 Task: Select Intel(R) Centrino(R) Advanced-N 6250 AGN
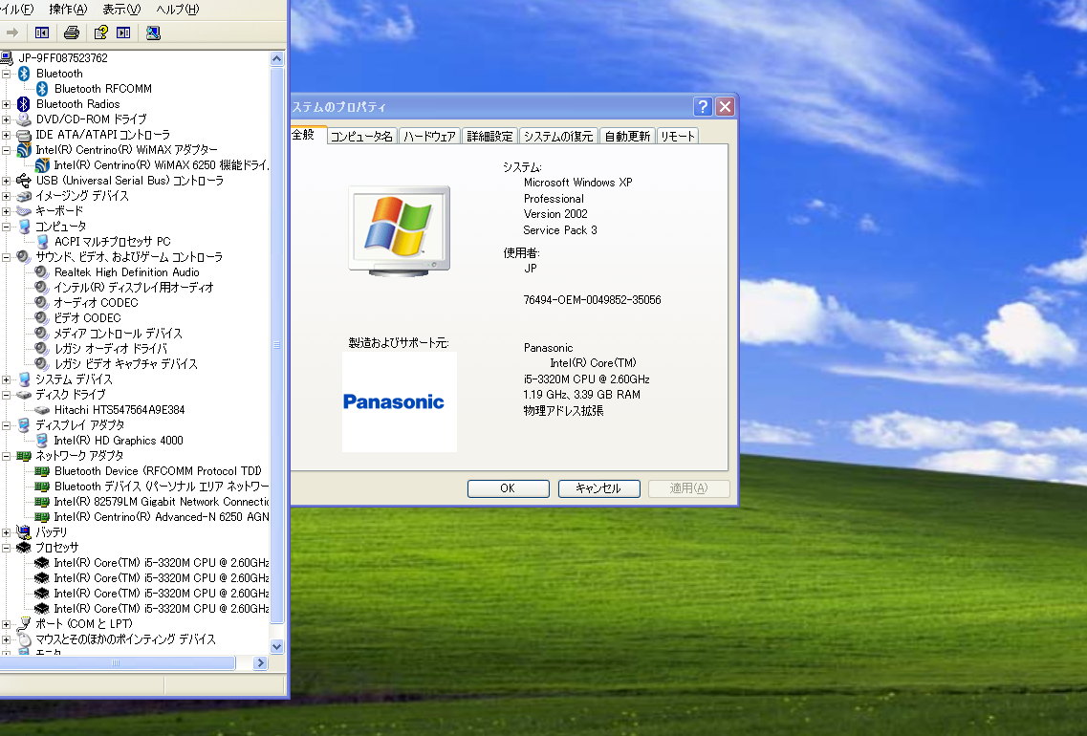(152, 517)
